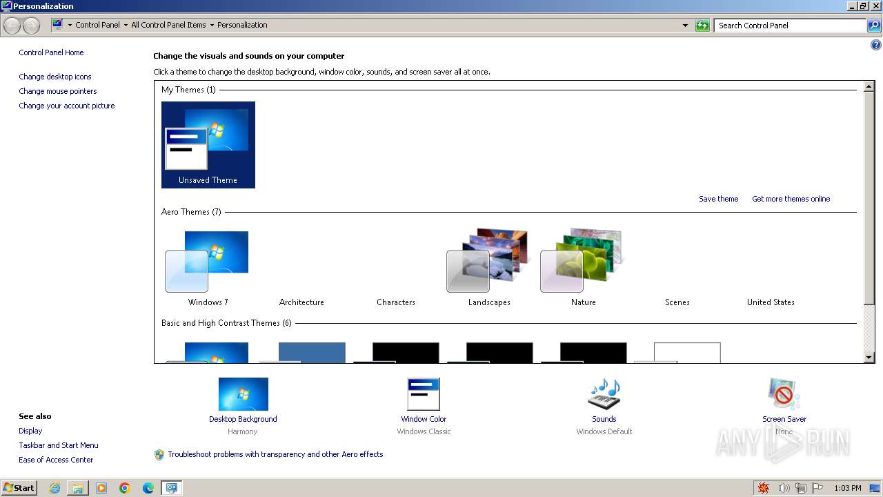Screen dimensions: 883x497
Task: Select the Architecture theme
Action: click(301, 267)
